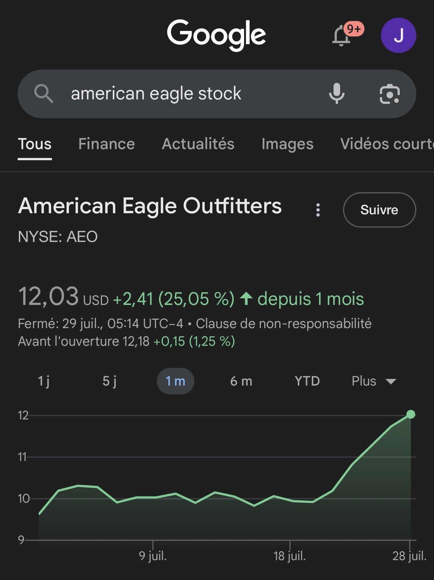Go to the Images tab
Image resolution: width=434 pixels, height=580 pixels.
click(x=287, y=144)
